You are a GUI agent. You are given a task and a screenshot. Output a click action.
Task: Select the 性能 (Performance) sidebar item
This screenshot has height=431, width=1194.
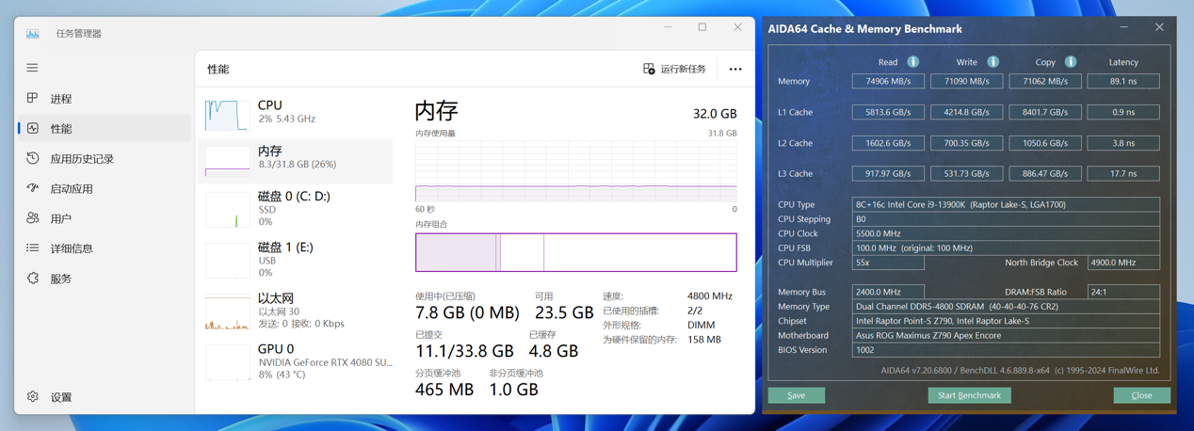pyautogui.click(x=104, y=128)
